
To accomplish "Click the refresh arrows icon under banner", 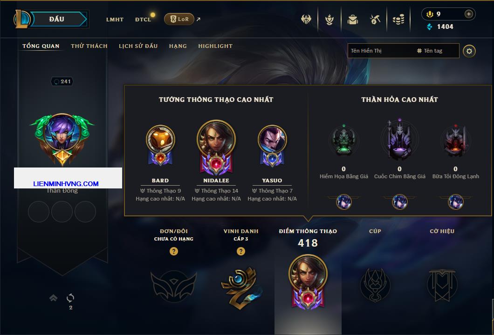I will point(70,298).
